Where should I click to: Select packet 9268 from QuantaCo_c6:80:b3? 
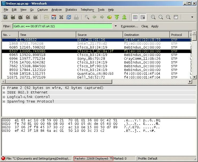pos(97,74)
